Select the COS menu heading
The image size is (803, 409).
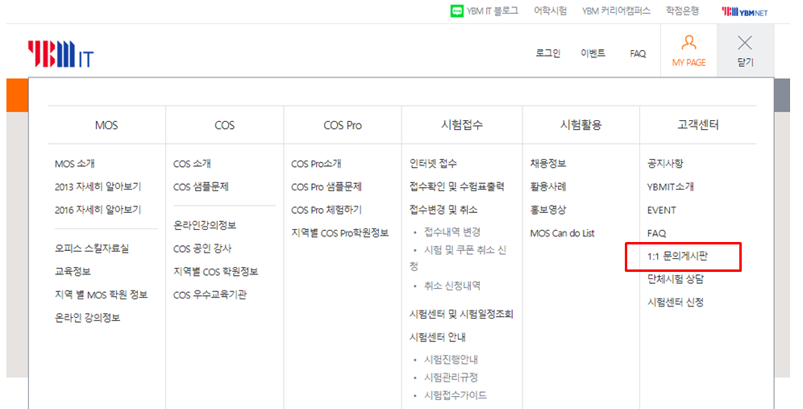coord(224,125)
